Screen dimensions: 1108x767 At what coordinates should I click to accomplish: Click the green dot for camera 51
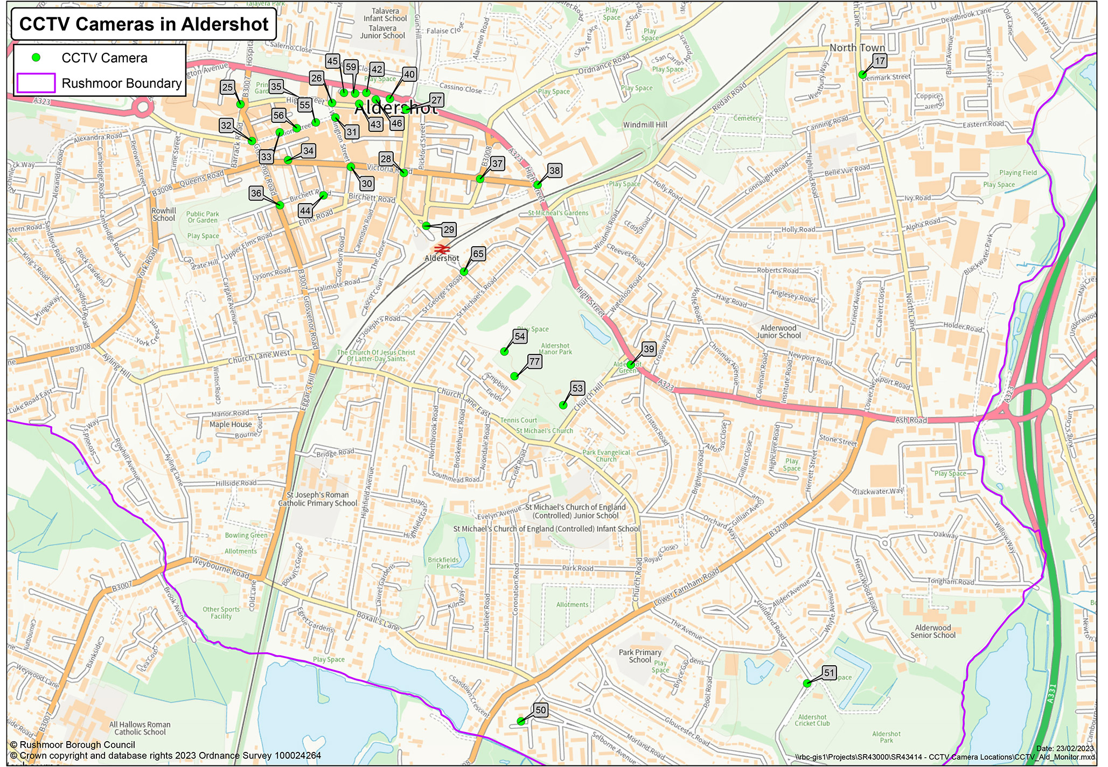point(807,683)
